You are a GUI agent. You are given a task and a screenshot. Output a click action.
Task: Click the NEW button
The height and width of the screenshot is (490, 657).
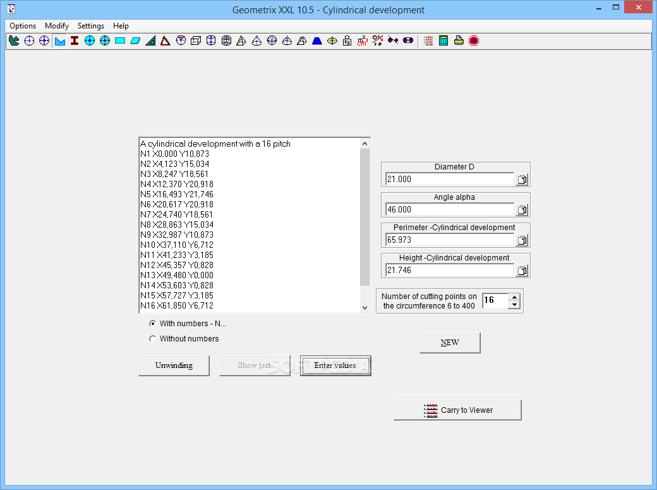(450, 343)
